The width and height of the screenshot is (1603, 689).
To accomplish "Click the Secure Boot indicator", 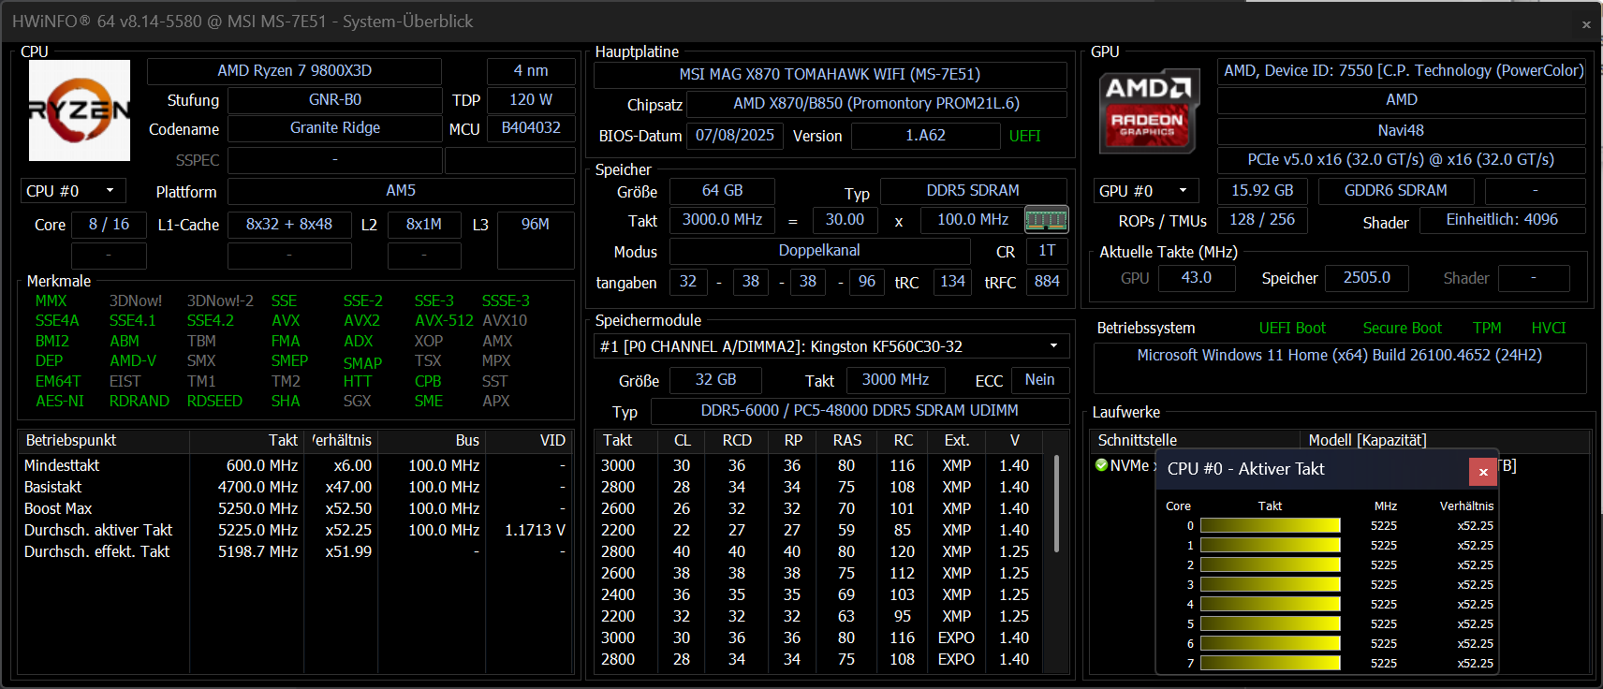I will (x=1402, y=329).
